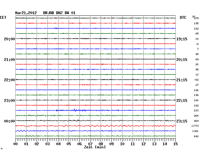Click the DC value 869
This screenshot has width=200, height=152.
[196, 121]
